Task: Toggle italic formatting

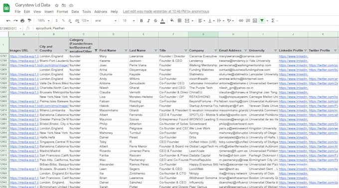Action: (149, 20)
